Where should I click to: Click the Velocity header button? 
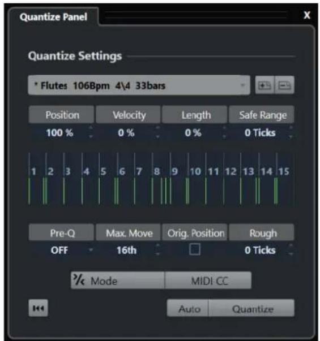coord(129,115)
